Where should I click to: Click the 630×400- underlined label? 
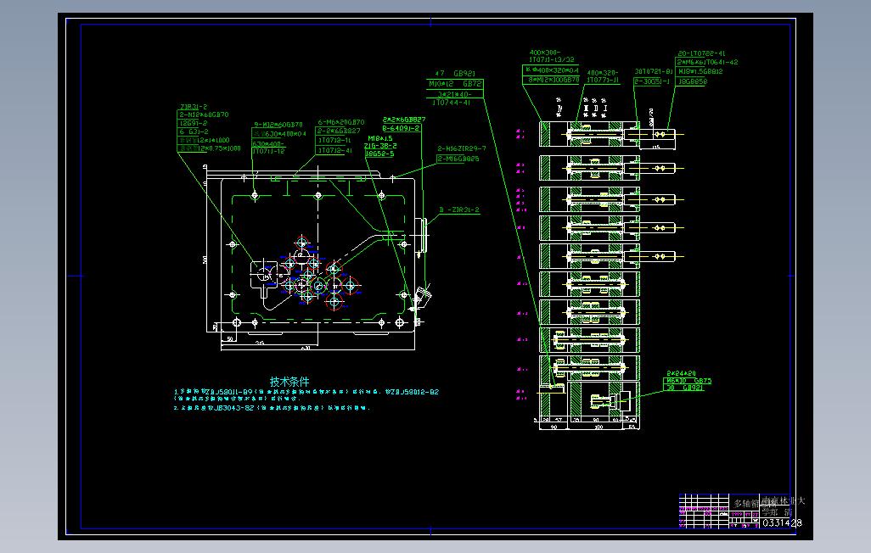pos(268,144)
